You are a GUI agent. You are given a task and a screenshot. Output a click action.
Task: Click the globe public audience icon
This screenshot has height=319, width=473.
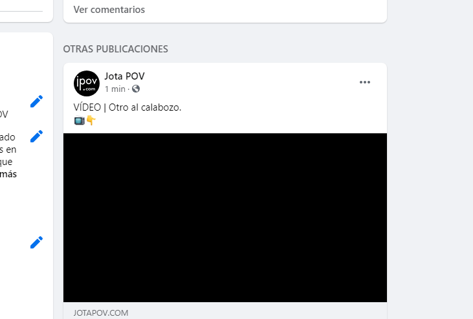[x=136, y=89]
